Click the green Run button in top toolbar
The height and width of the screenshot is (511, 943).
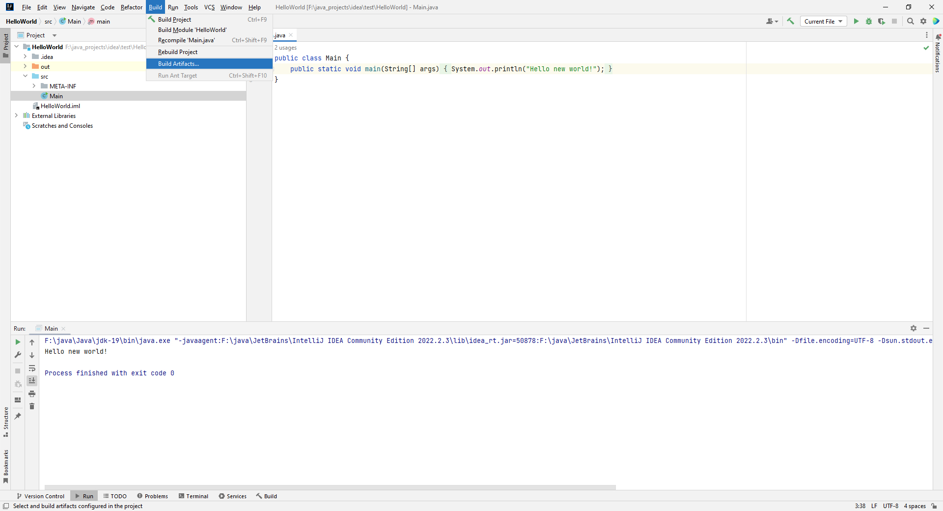(x=856, y=21)
